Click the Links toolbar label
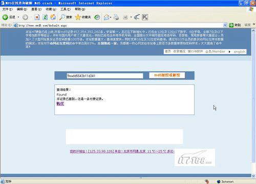This screenshot has height=184, width=256. pyautogui.click(x=247, y=25)
